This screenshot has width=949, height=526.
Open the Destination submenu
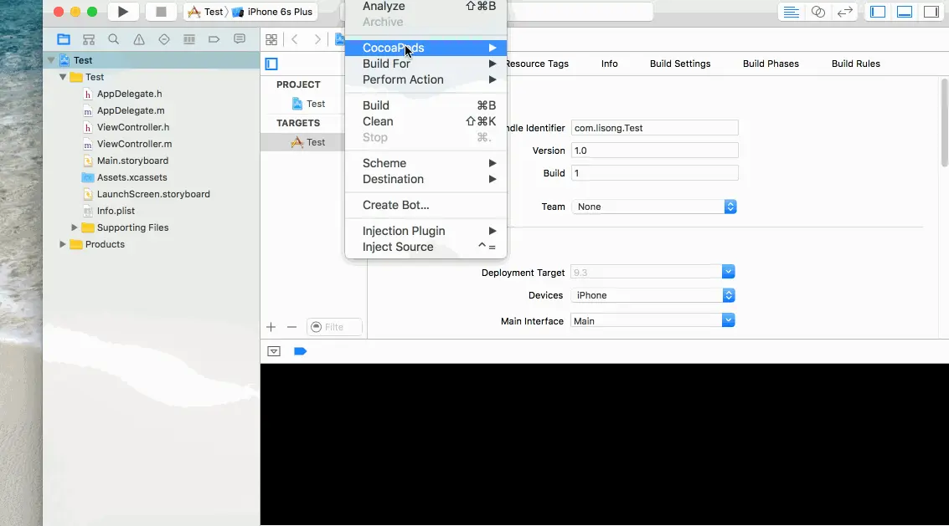point(426,179)
